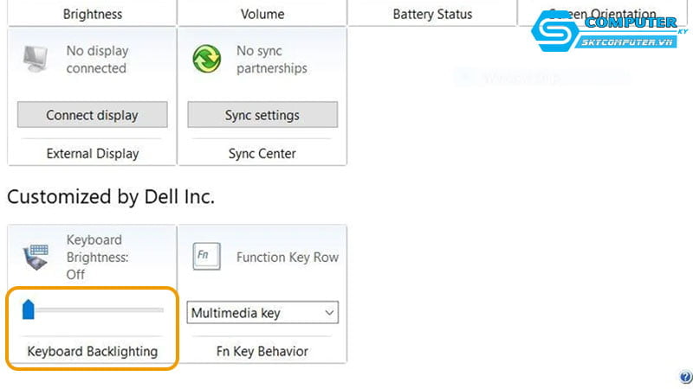Click the SKT Computer logo watermark
693x389 pixels.
(x=608, y=34)
